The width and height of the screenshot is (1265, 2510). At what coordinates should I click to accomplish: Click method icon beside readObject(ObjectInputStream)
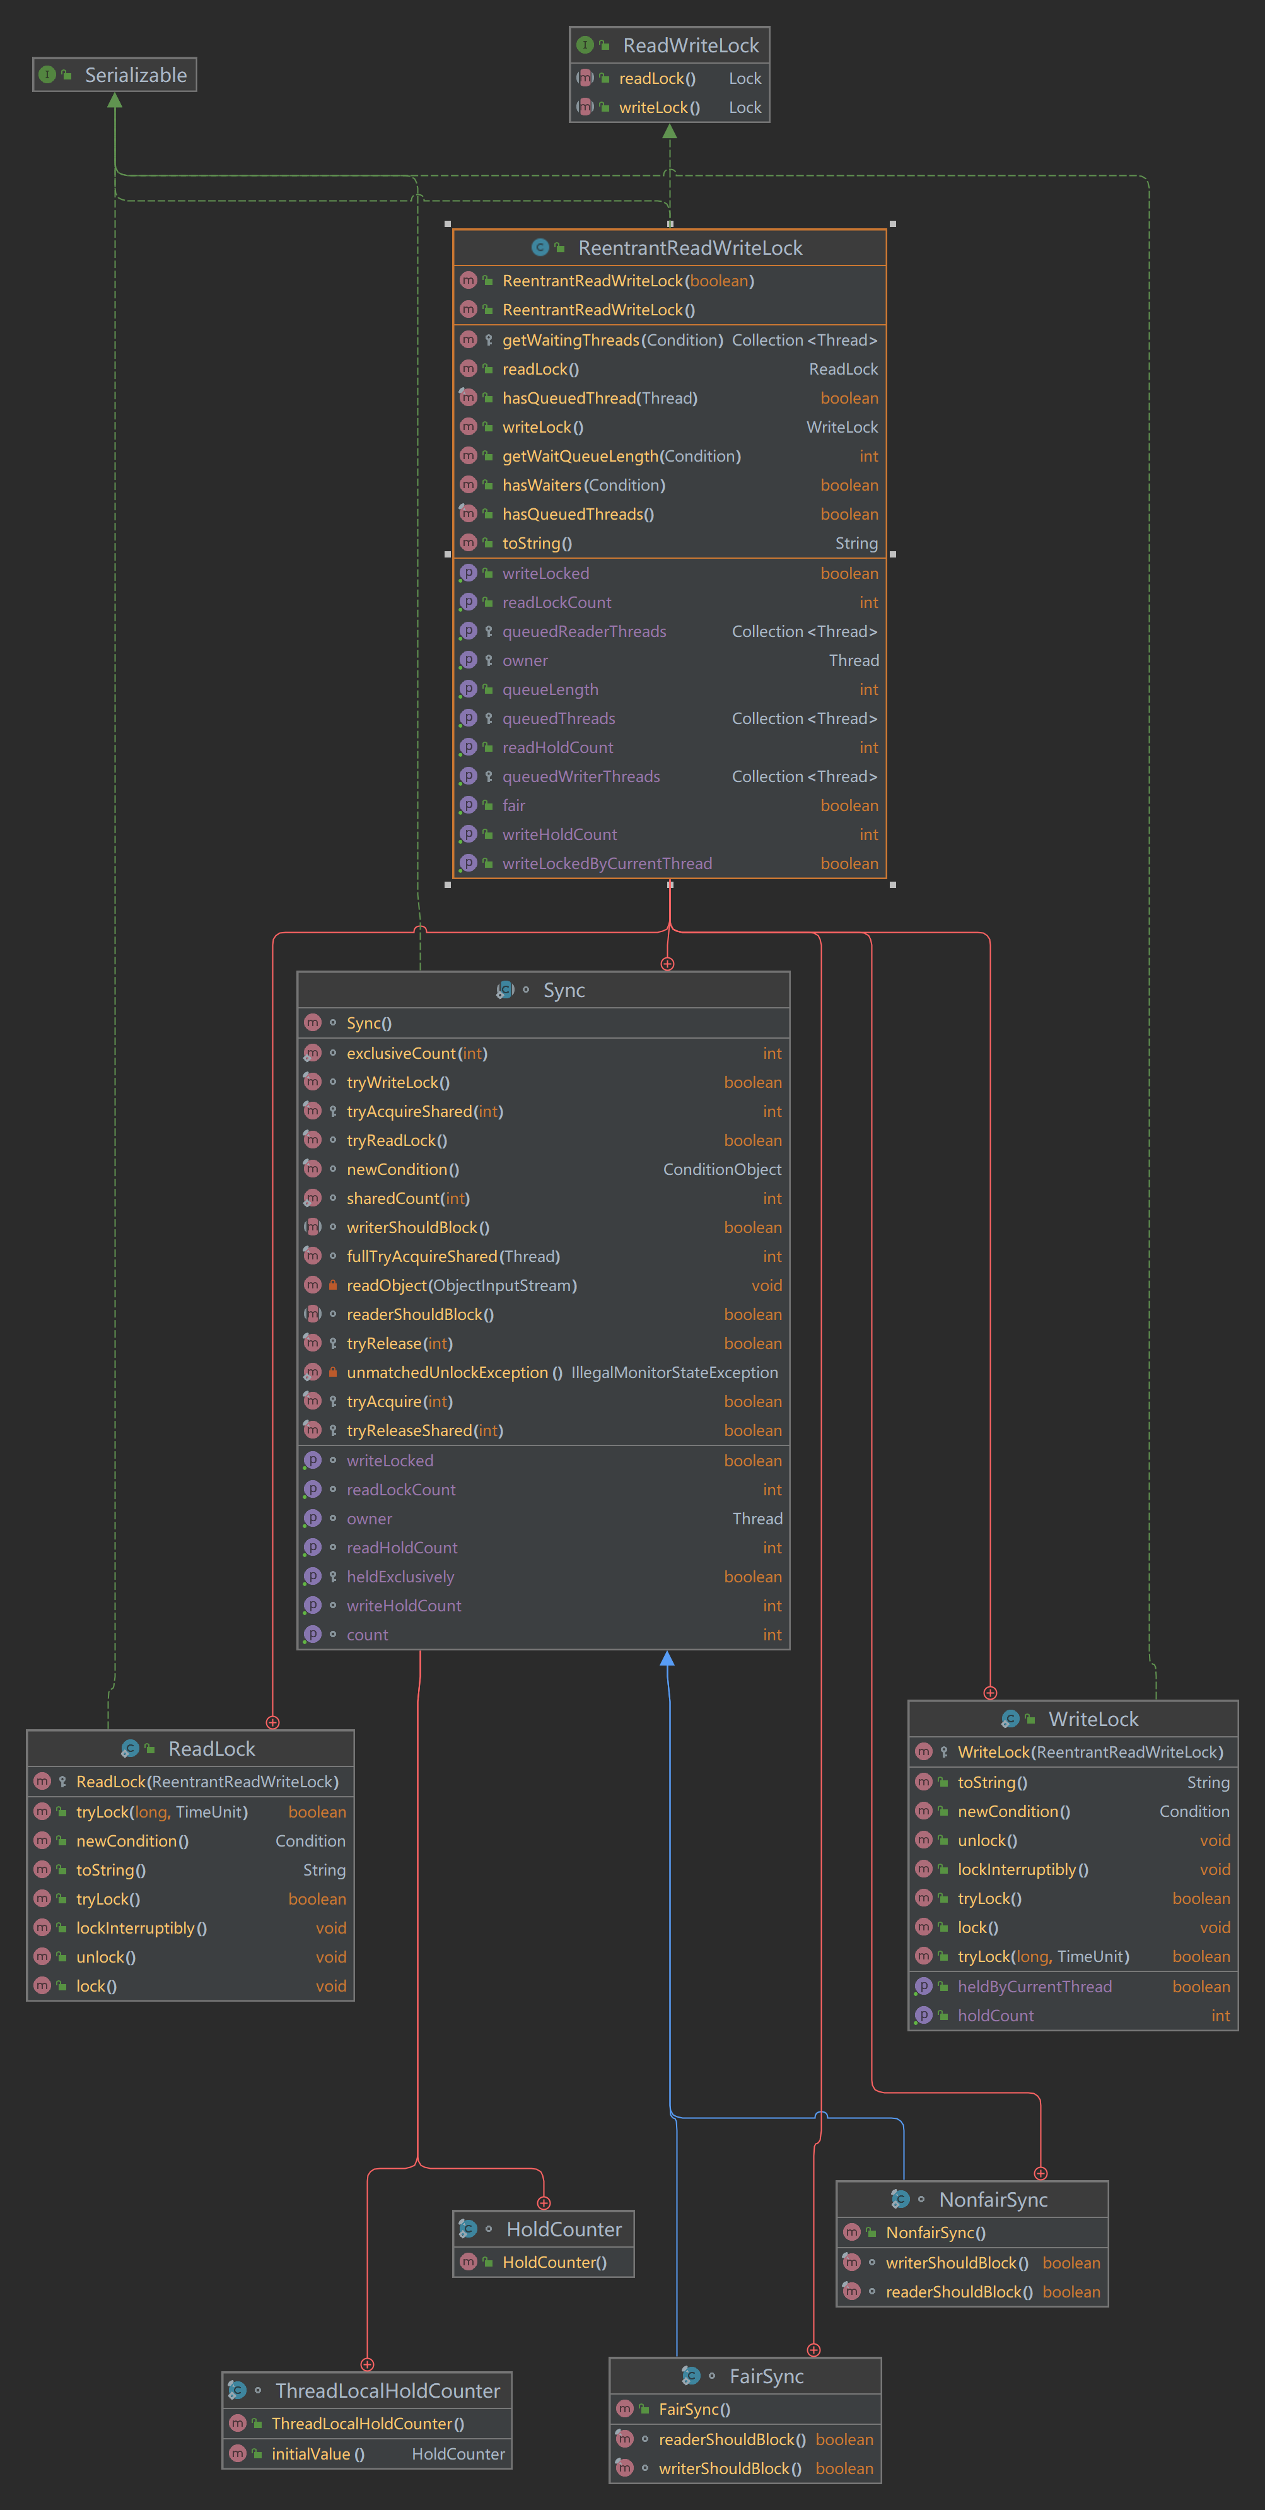(312, 1285)
